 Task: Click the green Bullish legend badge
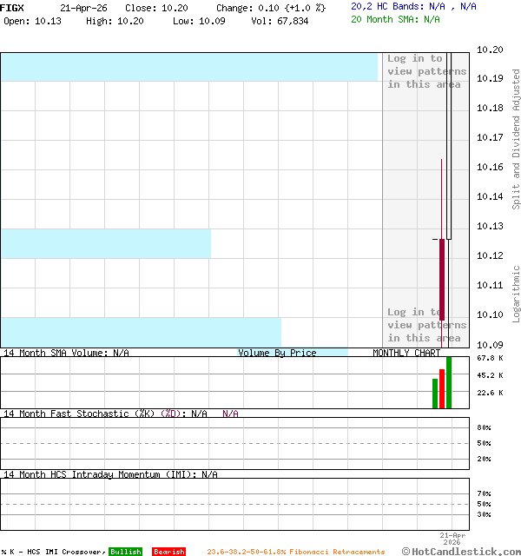pos(126,552)
